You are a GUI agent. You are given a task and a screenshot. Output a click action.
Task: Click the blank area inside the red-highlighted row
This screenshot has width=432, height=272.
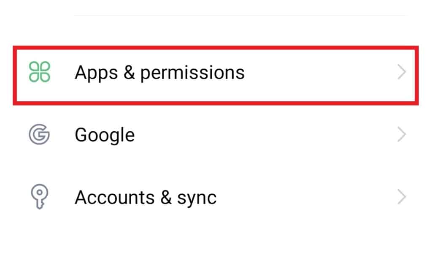320,73
